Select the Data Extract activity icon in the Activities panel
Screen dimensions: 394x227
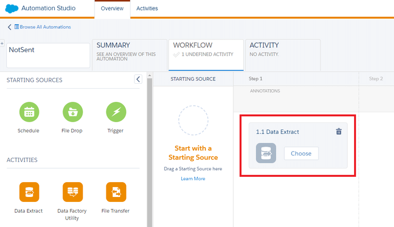pyautogui.click(x=29, y=192)
